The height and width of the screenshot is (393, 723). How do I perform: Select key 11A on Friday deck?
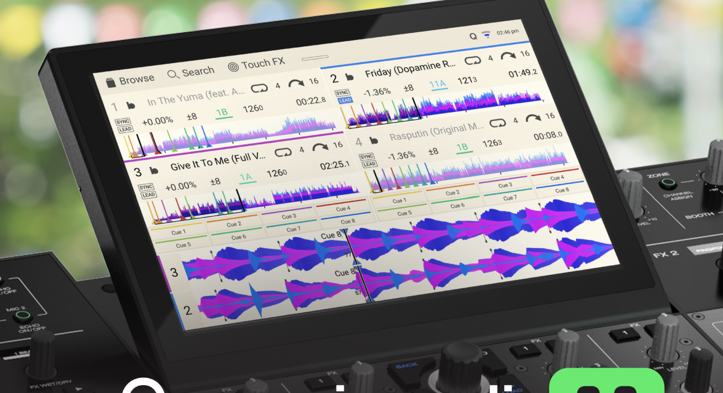point(438,84)
